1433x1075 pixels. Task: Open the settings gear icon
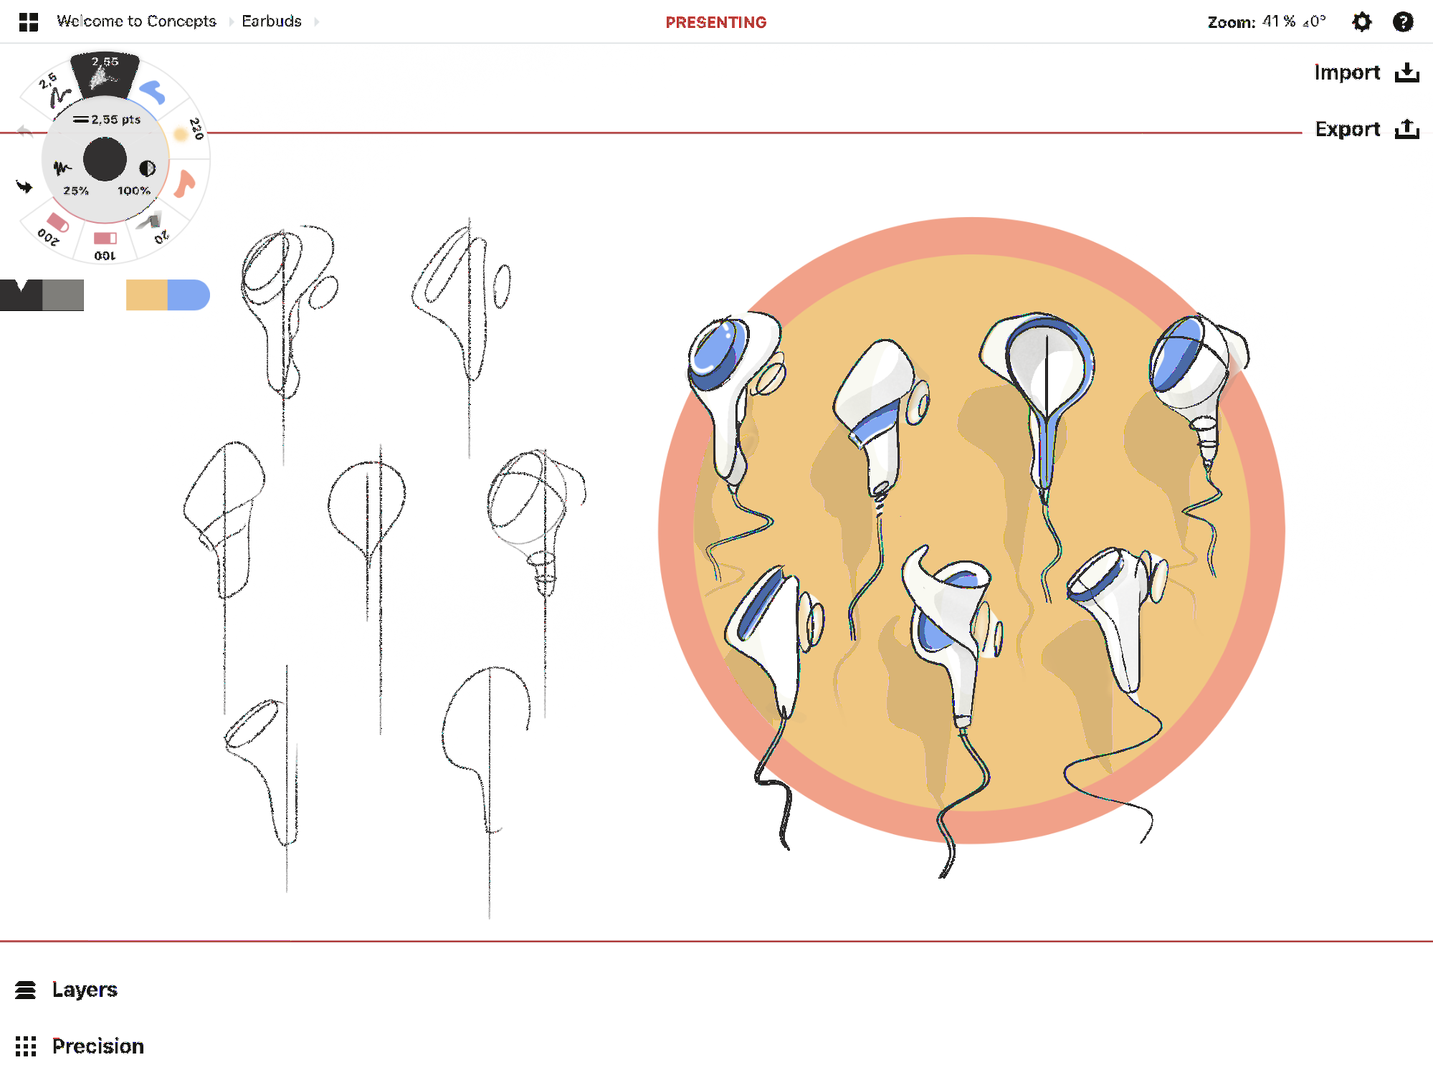(x=1361, y=22)
